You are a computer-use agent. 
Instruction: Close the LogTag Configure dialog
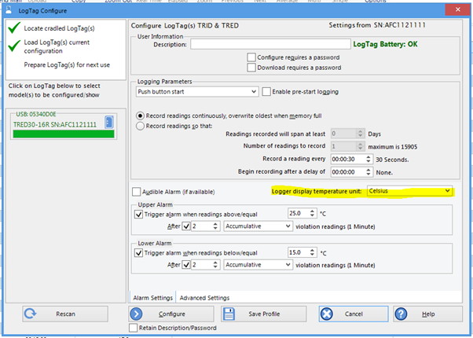pos(457,9)
